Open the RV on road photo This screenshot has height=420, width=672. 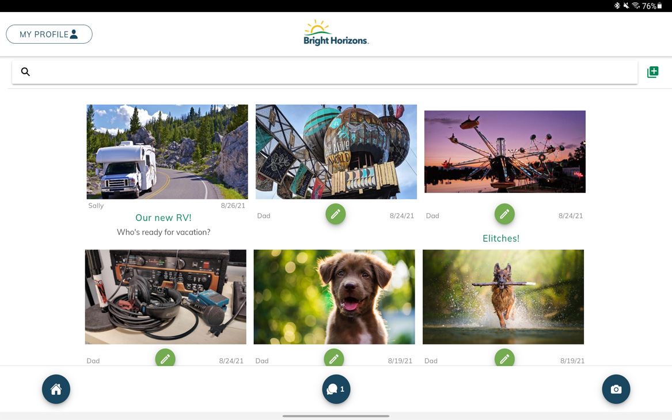167,152
